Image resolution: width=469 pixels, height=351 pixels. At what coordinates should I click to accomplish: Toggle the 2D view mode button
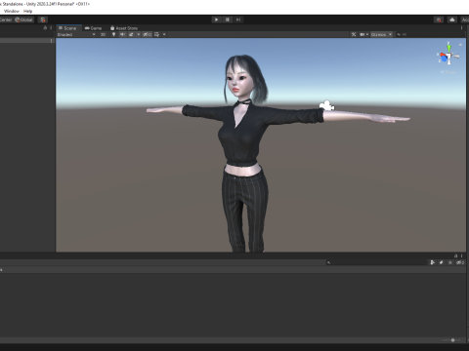tap(103, 34)
